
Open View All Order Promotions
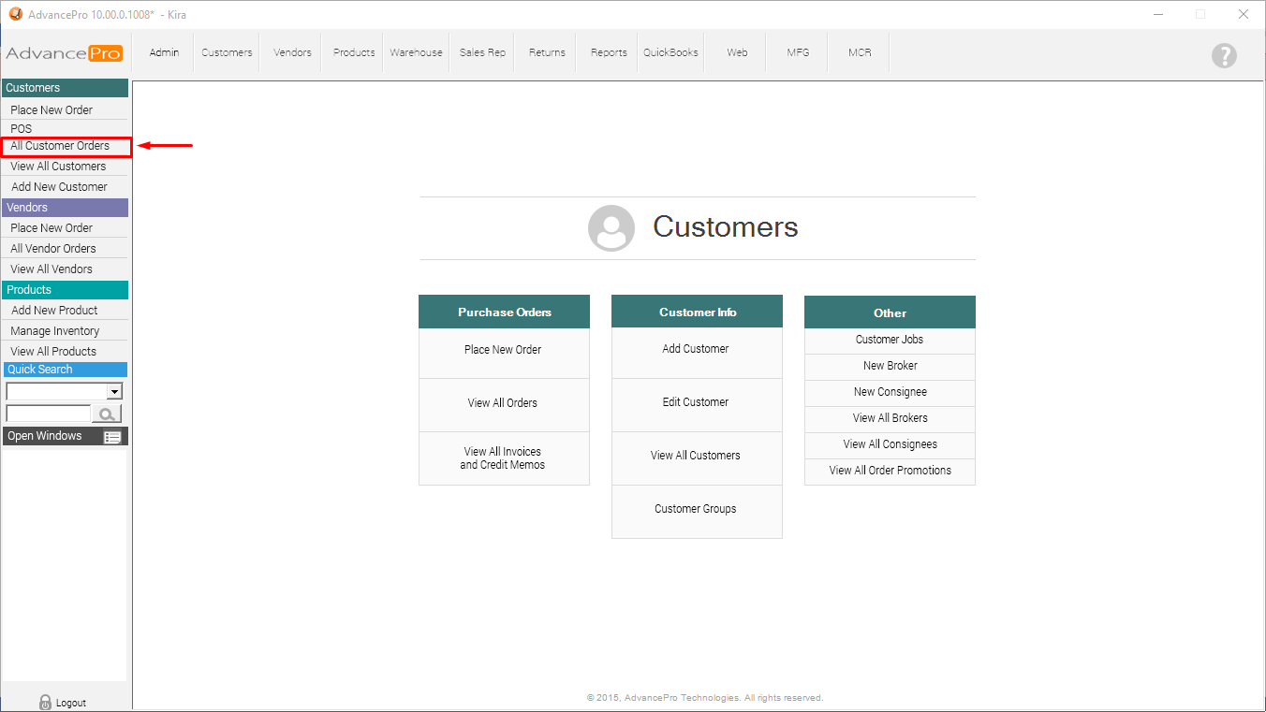point(890,471)
